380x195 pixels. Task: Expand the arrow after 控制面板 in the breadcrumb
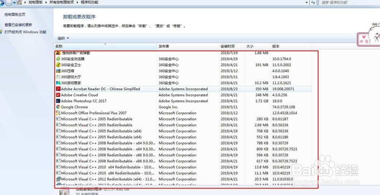click(46, 2)
